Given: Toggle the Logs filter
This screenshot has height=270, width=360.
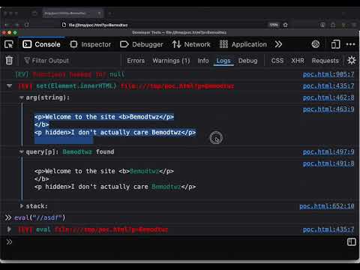Looking at the screenshot, I should [223, 61].
